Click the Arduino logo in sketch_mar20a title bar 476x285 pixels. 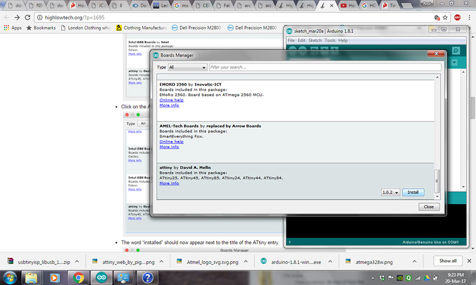click(x=289, y=31)
